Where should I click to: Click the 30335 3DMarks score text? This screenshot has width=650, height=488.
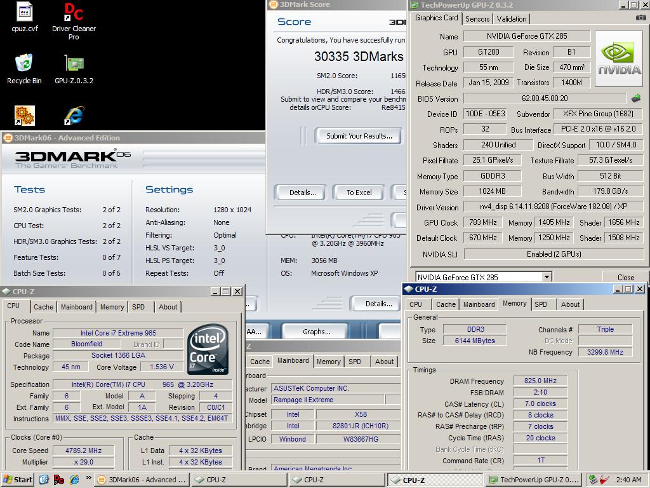[359, 57]
